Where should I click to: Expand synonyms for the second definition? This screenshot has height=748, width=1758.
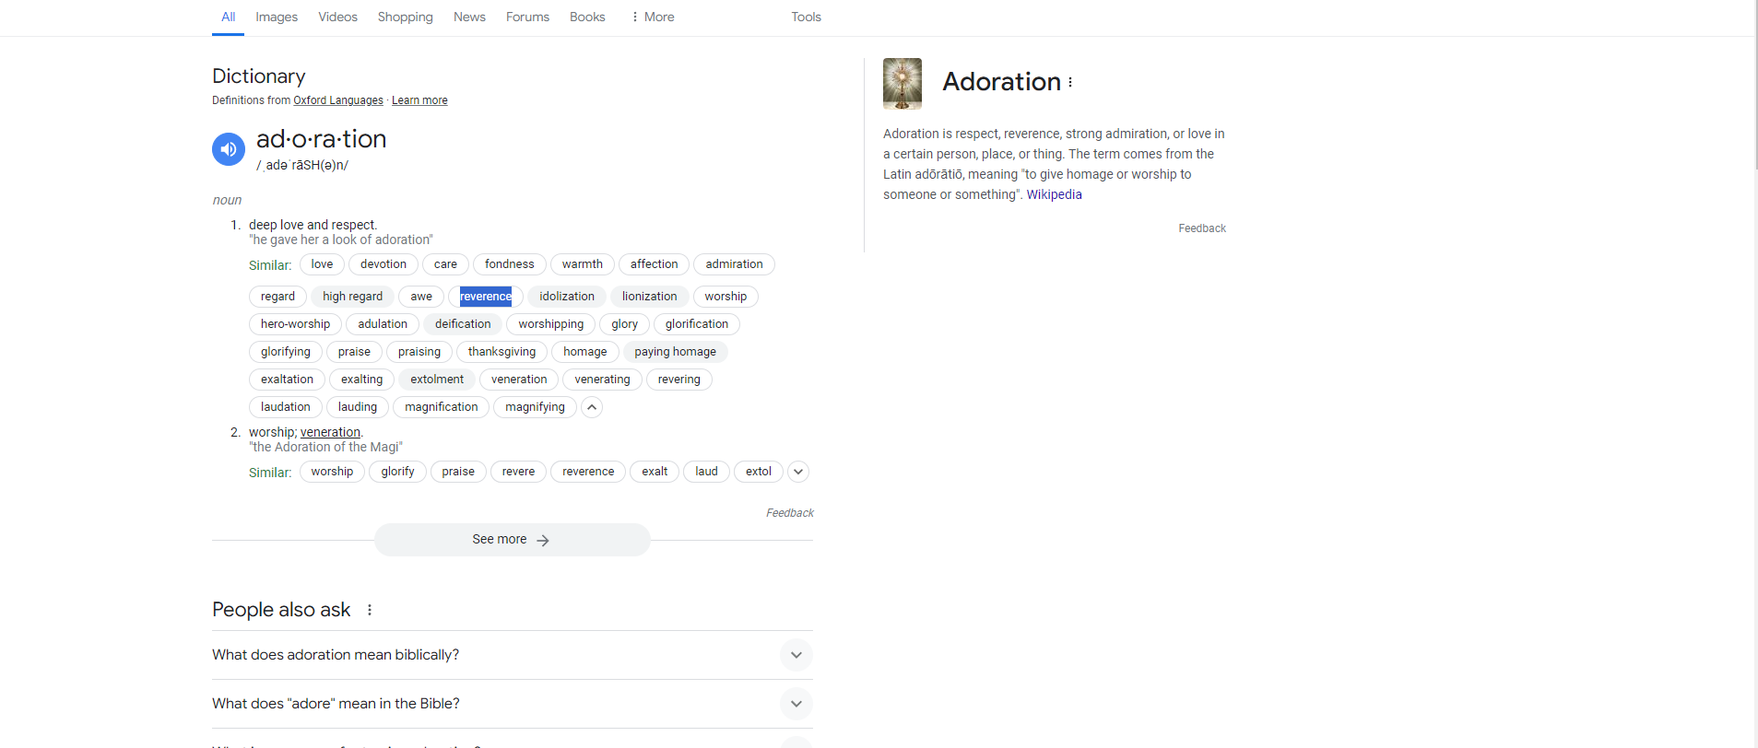[798, 472]
